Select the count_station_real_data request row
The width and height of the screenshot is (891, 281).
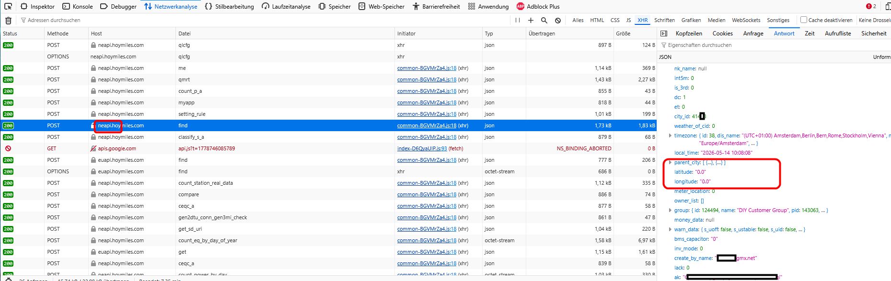pyautogui.click(x=328, y=183)
